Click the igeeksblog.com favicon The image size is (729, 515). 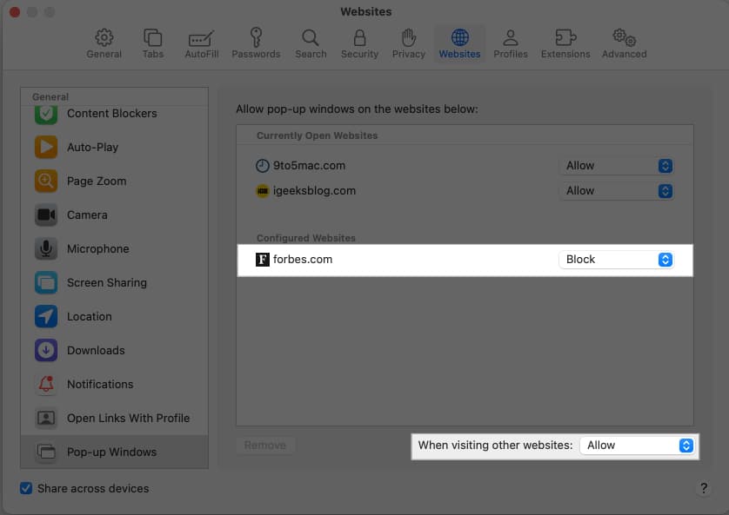pyautogui.click(x=263, y=191)
